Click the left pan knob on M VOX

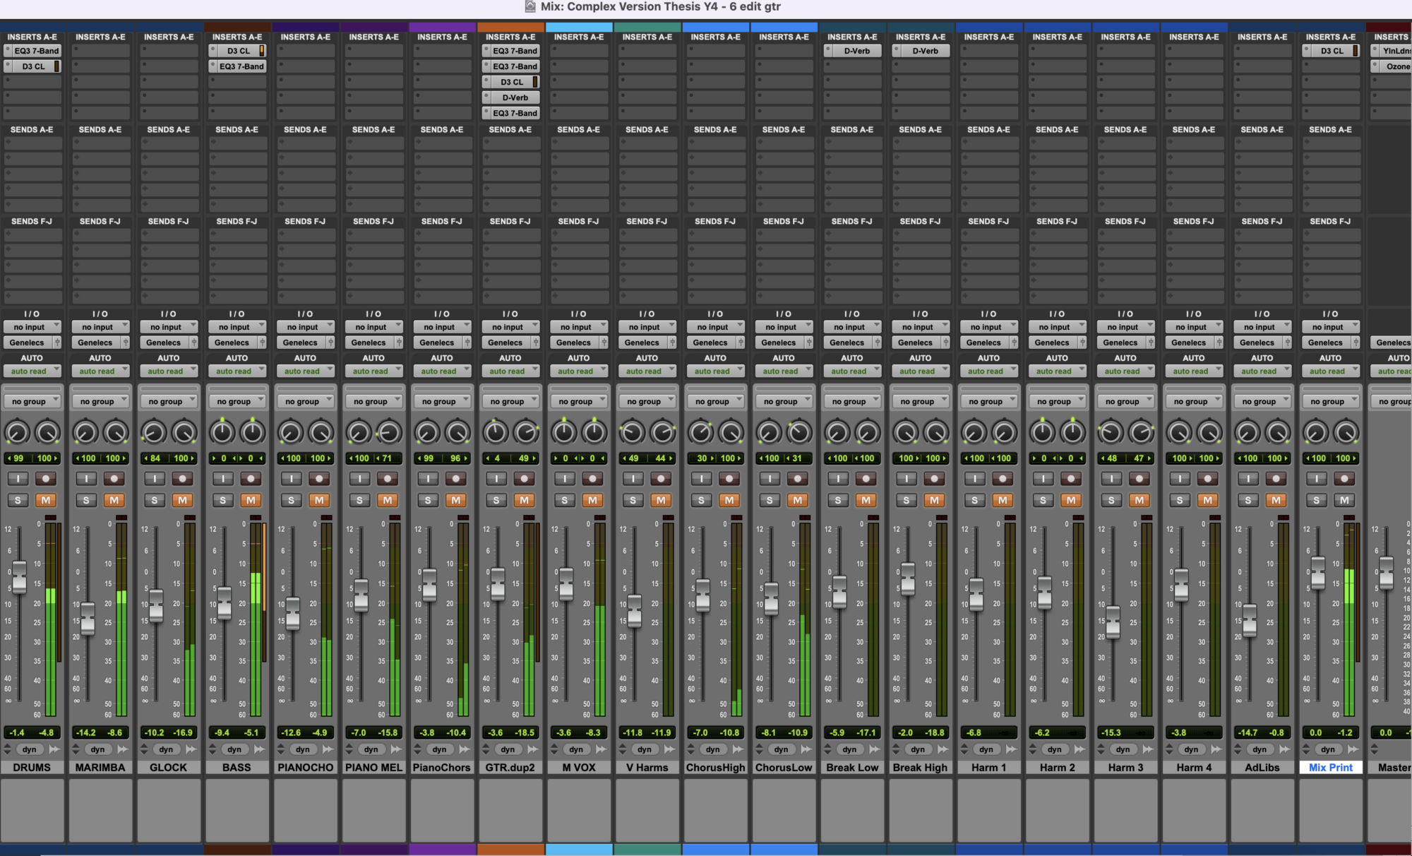click(x=564, y=432)
